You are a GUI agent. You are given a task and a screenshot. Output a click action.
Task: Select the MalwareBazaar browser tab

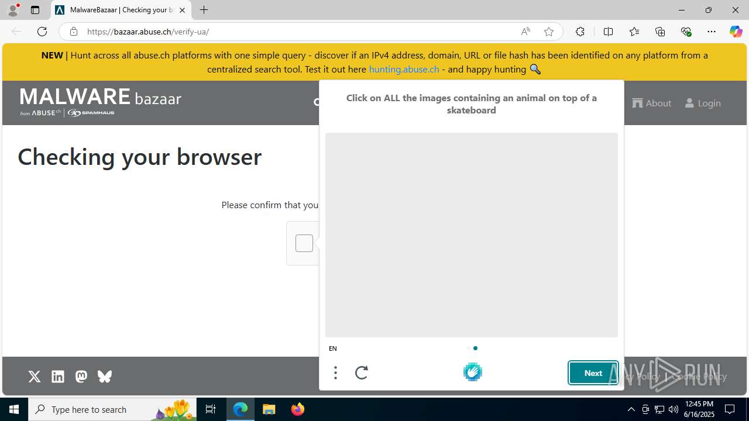(121, 10)
